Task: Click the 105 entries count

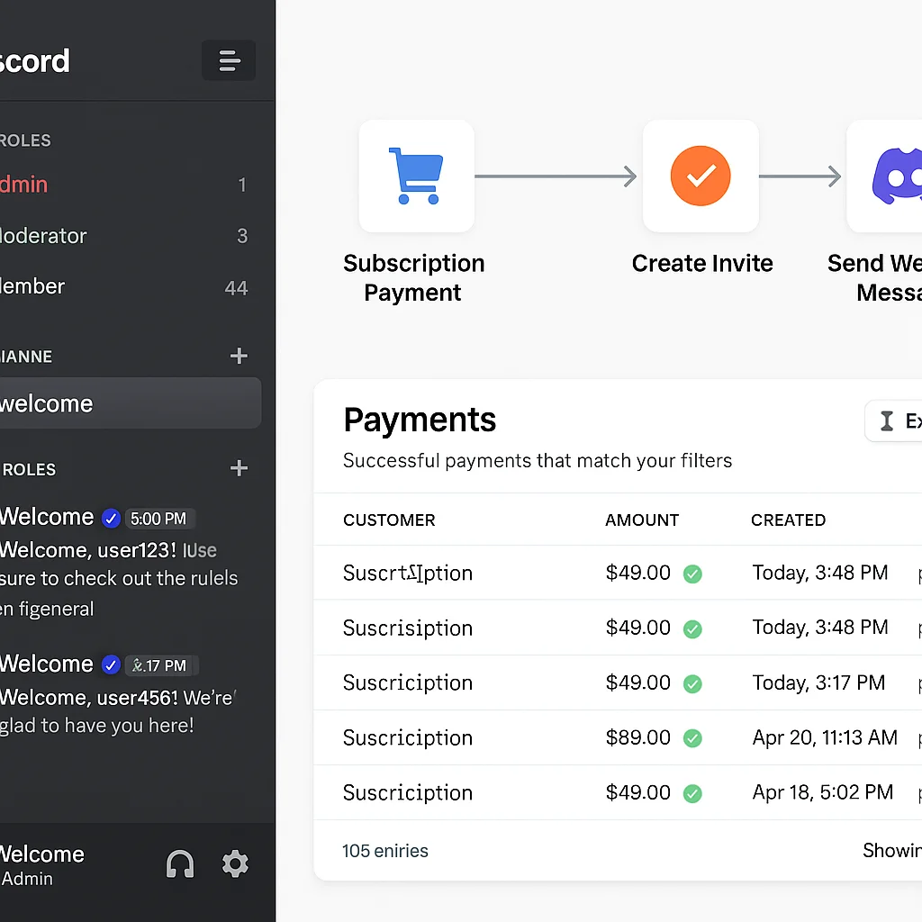Action: [x=385, y=851]
